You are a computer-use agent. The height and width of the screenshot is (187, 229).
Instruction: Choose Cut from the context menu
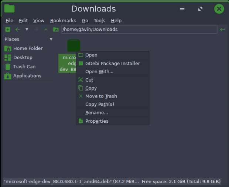(112, 80)
